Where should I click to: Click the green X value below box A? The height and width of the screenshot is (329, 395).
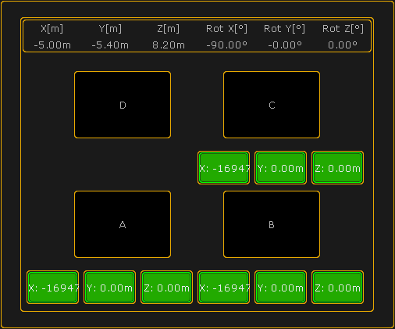[52, 287]
